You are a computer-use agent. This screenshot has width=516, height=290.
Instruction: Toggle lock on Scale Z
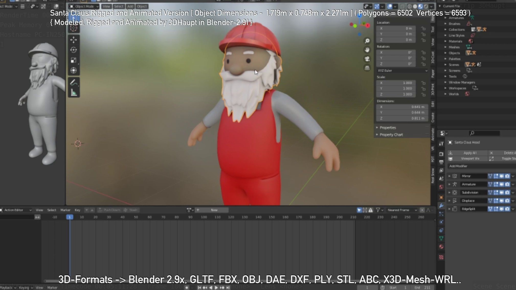[423, 94]
